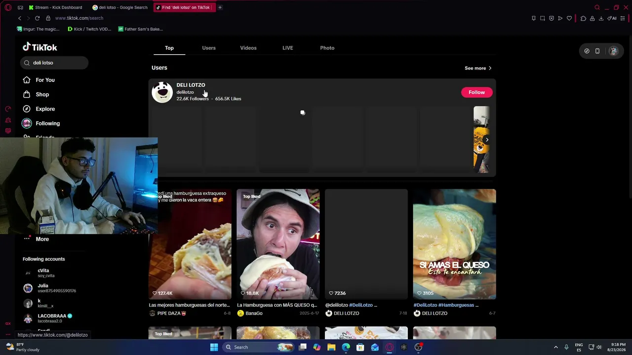
Task: Click the TikTok logo
Action: coord(40,47)
